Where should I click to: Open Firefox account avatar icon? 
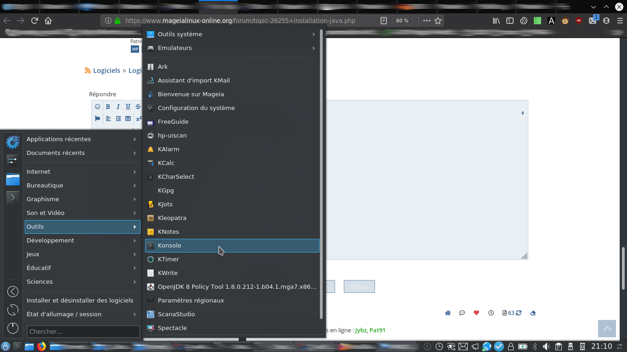click(606, 21)
